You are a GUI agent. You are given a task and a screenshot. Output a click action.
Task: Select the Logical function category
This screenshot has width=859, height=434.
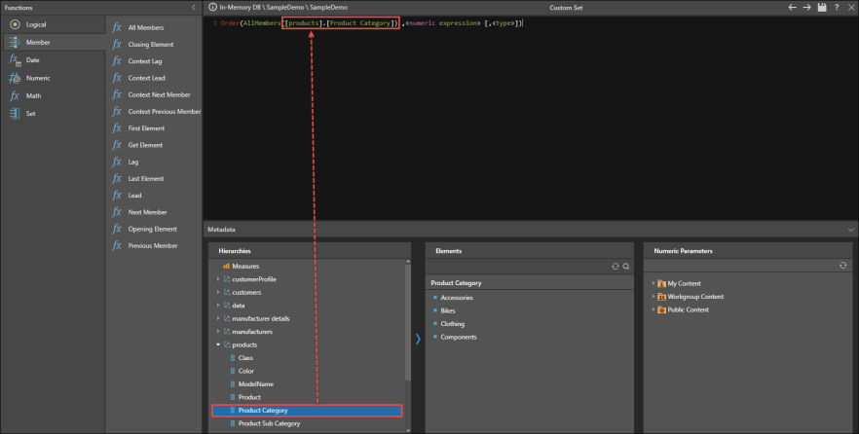[x=53, y=24]
